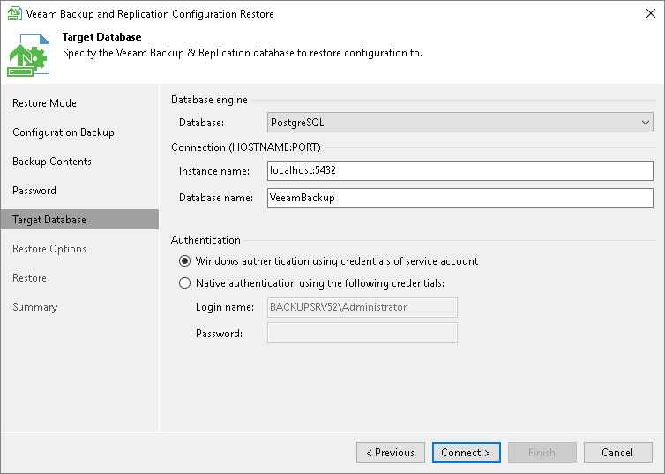Click the Login name field
665x474 pixels.
[x=362, y=307]
